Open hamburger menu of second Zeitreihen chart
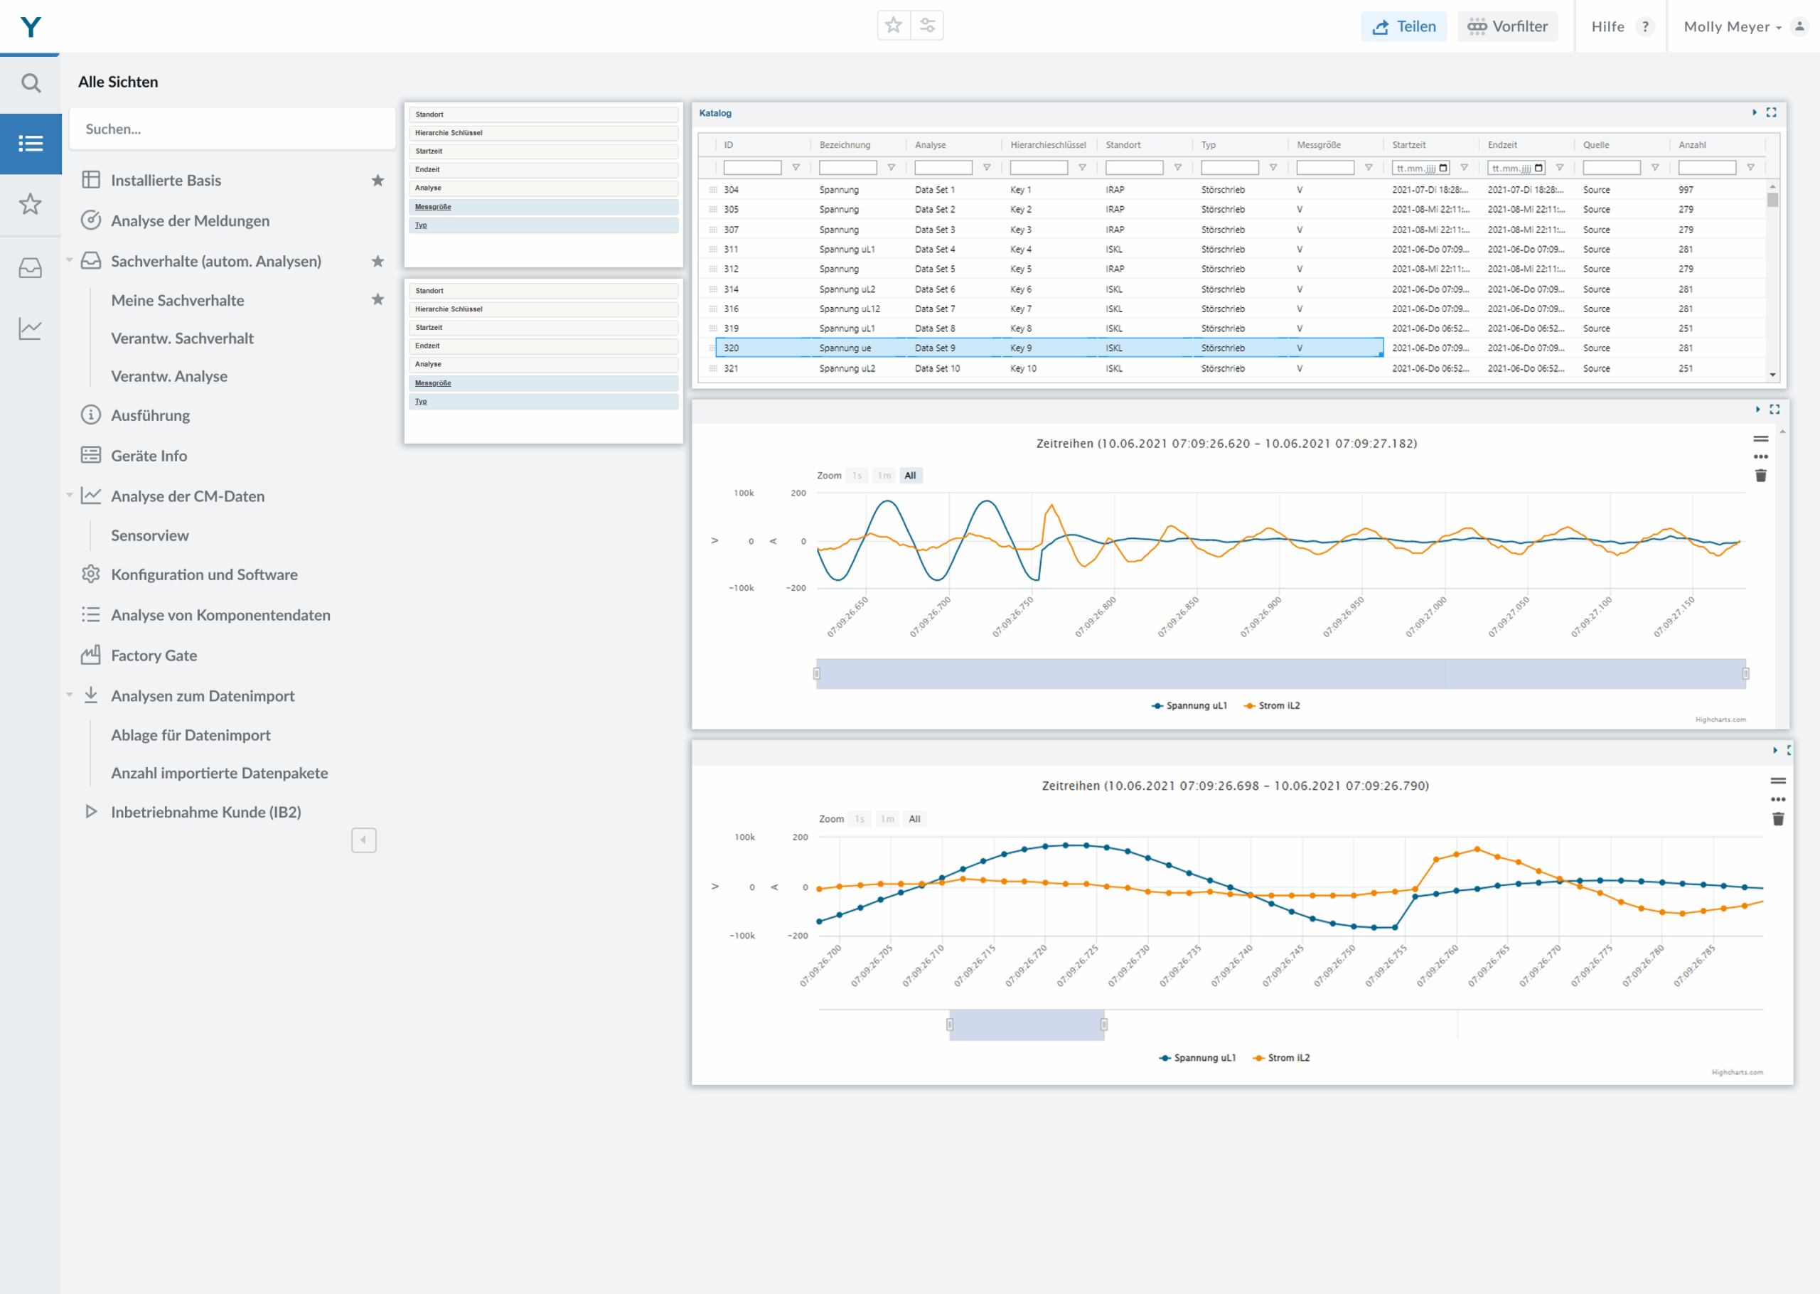1820x1294 pixels. pyautogui.click(x=1778, y=781)
